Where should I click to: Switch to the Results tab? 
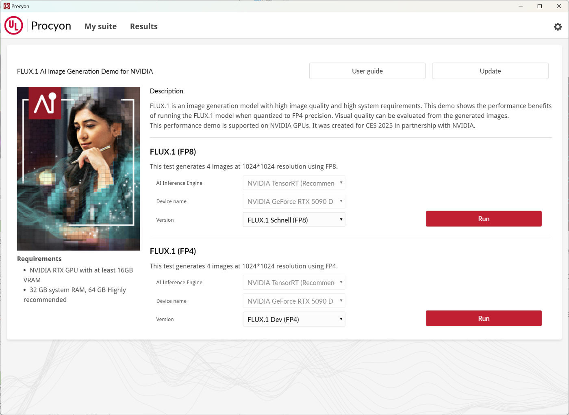(x=144, y=26)
